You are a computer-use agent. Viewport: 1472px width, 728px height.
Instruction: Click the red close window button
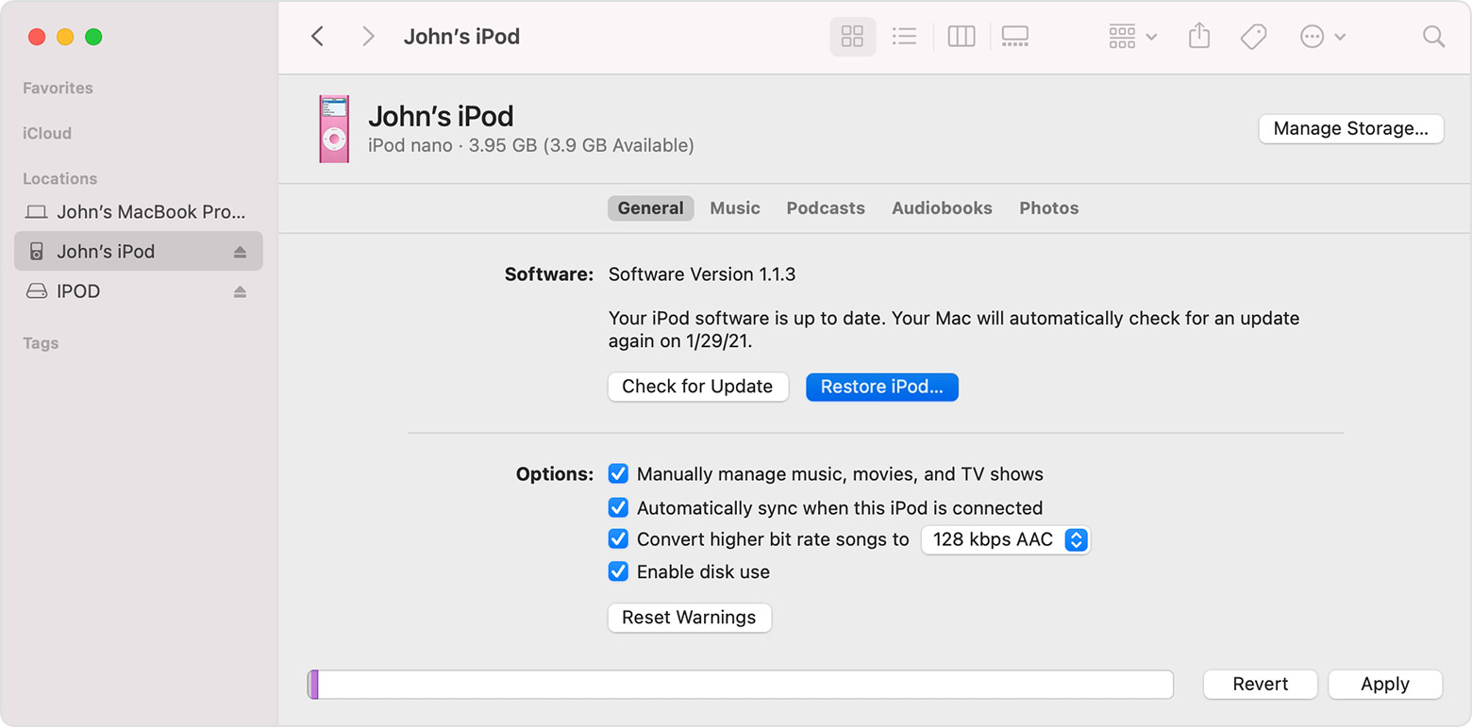37,37
